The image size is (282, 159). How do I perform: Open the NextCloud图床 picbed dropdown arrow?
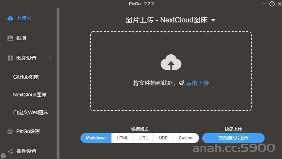coord(213,20)
